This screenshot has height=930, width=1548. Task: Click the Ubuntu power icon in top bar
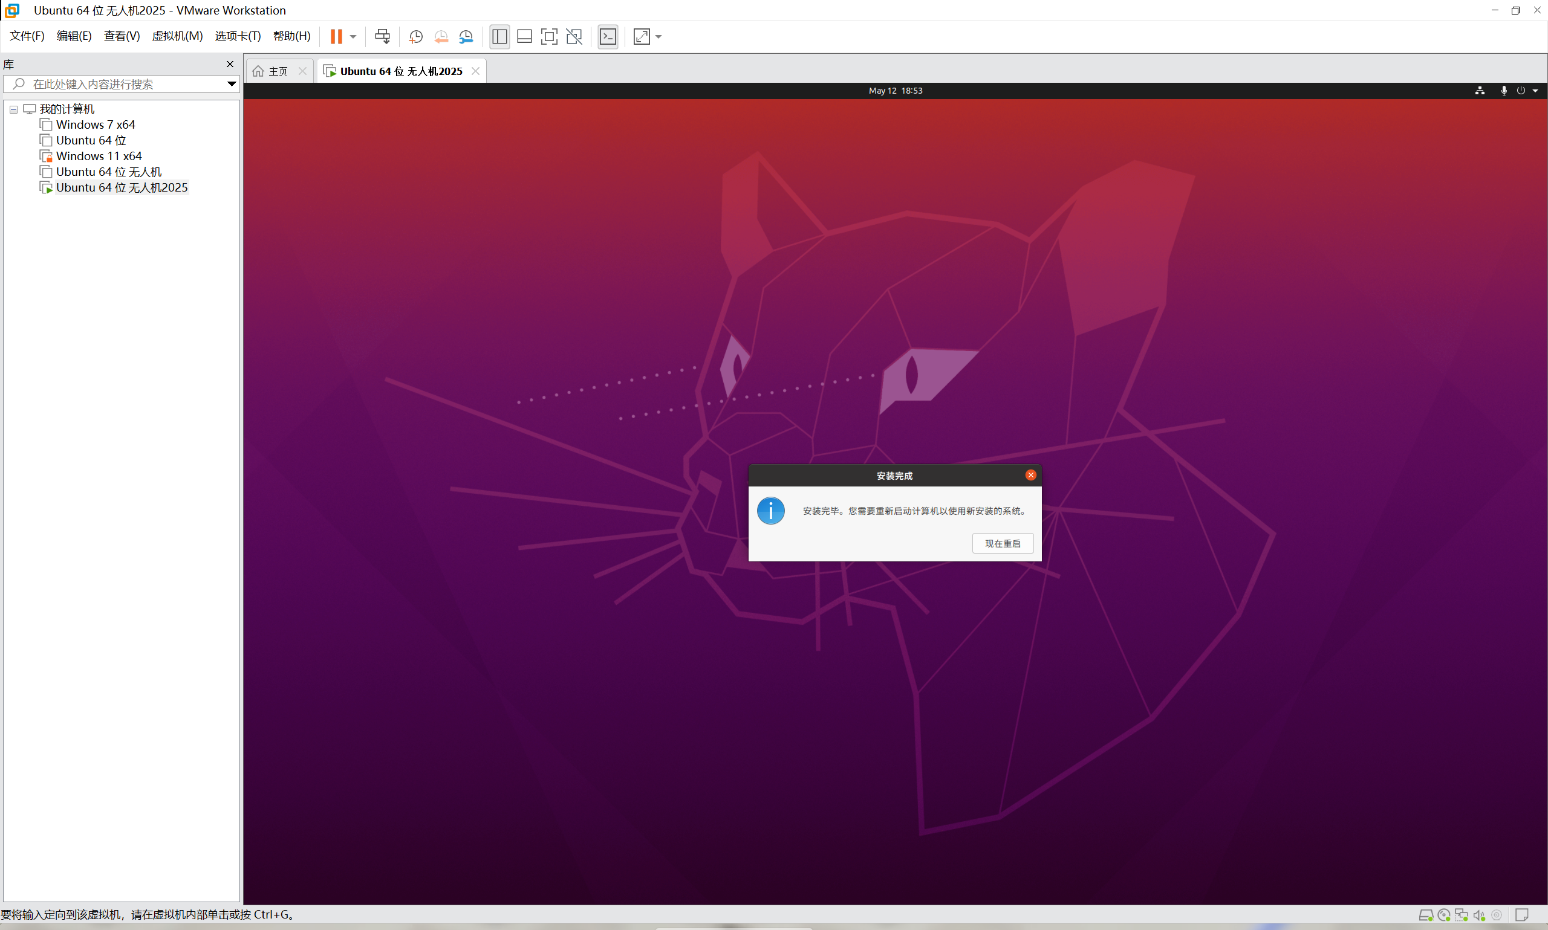tap(1520, 91)
